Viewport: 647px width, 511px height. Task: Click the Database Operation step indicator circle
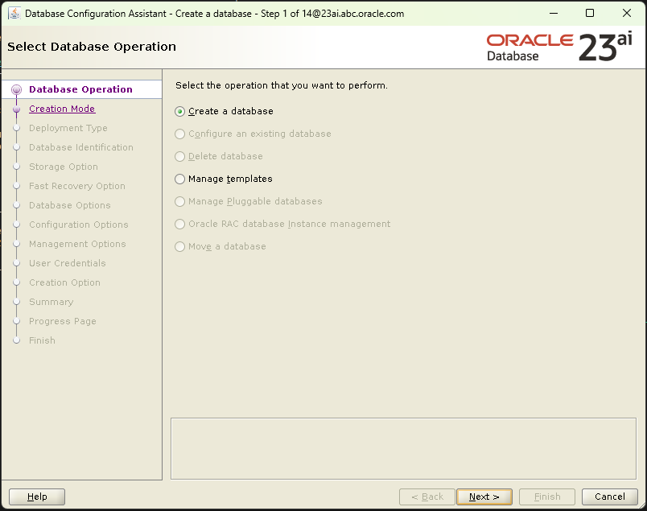click(x=17, y=89)
